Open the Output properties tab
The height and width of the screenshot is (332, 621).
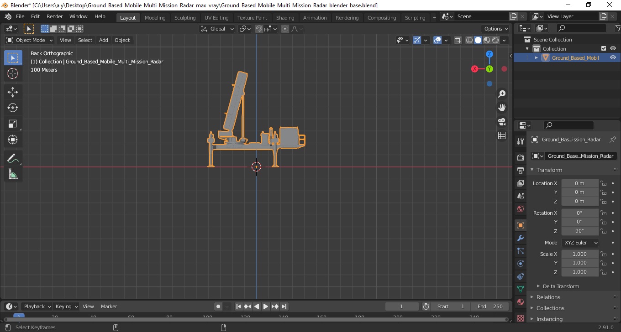pos(520,170)
